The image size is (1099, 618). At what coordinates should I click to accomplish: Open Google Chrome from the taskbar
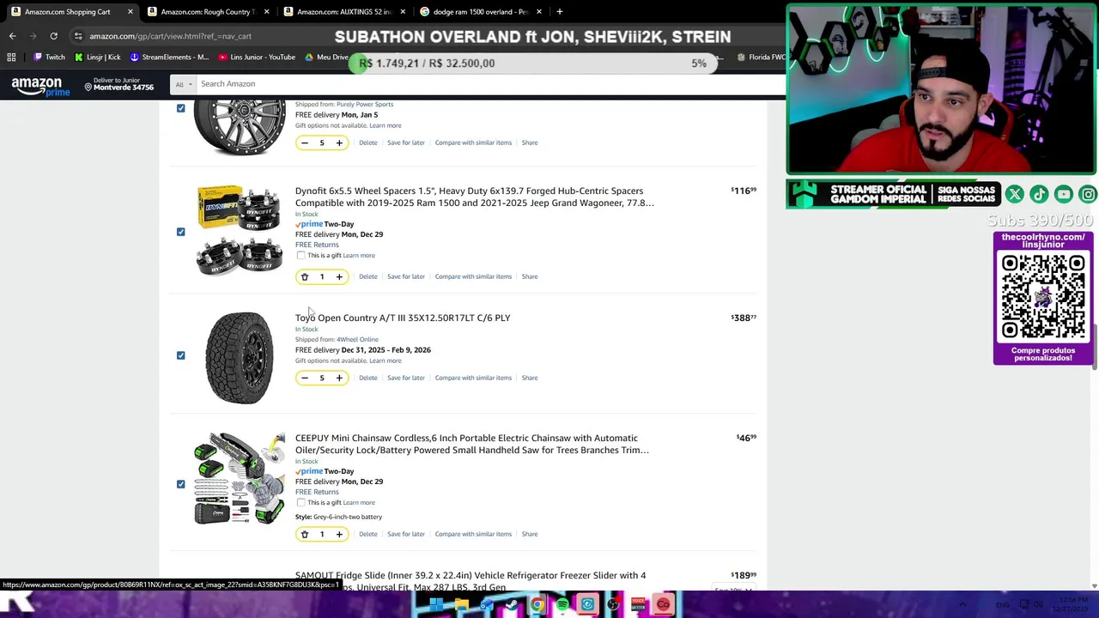pyautogui.click(x=537, y=605)
